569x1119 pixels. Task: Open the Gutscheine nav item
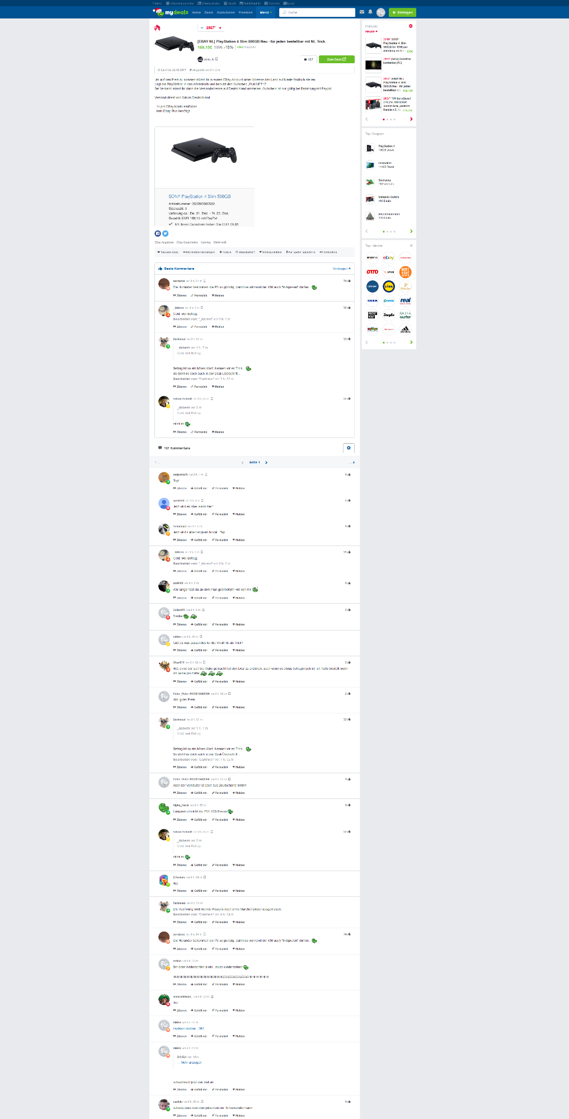tap(225, 12)
